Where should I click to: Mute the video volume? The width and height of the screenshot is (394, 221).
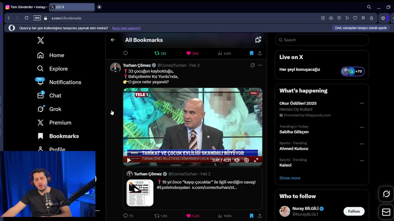[237, 160]
